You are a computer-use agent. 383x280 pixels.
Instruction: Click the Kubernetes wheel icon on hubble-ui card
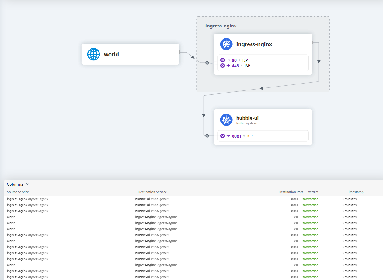tap(226, 120)
